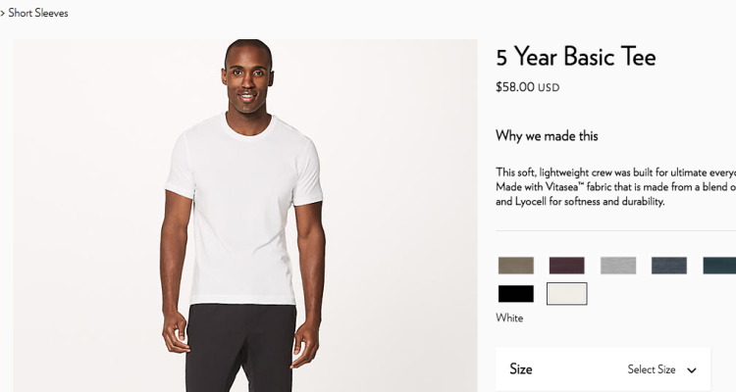Click the Why we made this heading
Viewport: 736px width, 392px height.
coord(547,136)
